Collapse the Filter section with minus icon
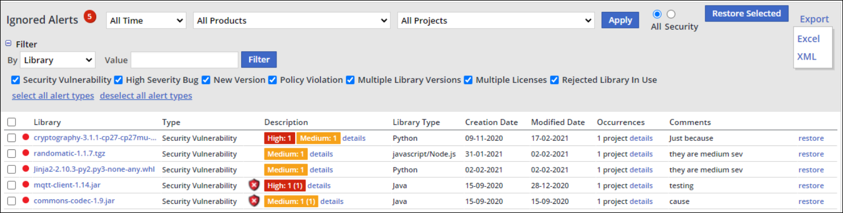Screen dimensions: 843x213 9,43
